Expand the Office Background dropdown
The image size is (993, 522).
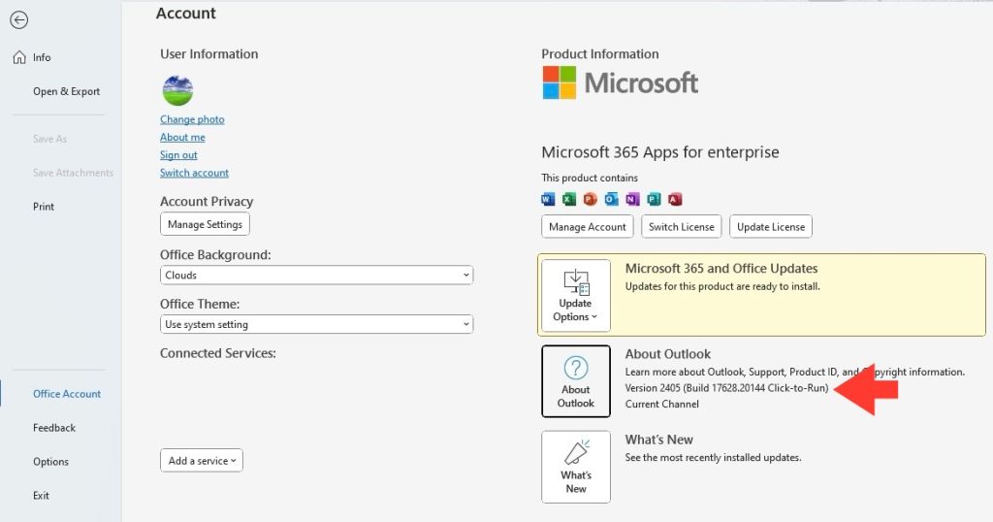pos(317,275)
